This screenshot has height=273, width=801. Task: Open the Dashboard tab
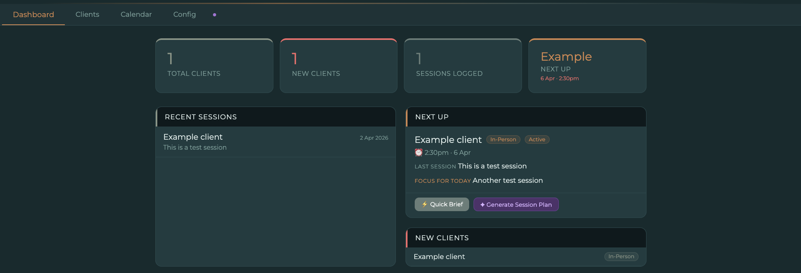(x=33, y=15)
